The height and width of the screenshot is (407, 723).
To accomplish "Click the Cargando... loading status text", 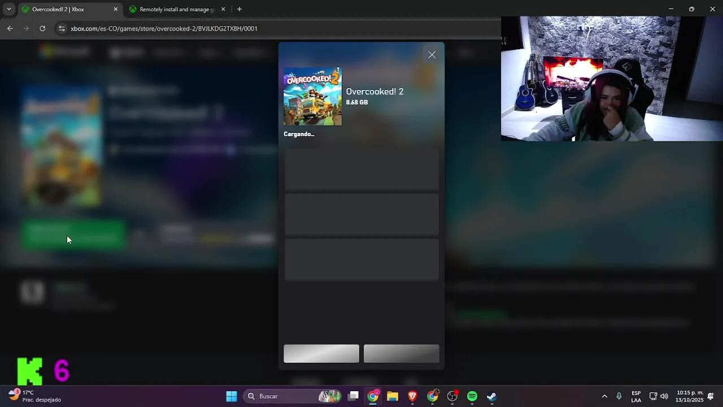I will [299, 134].
